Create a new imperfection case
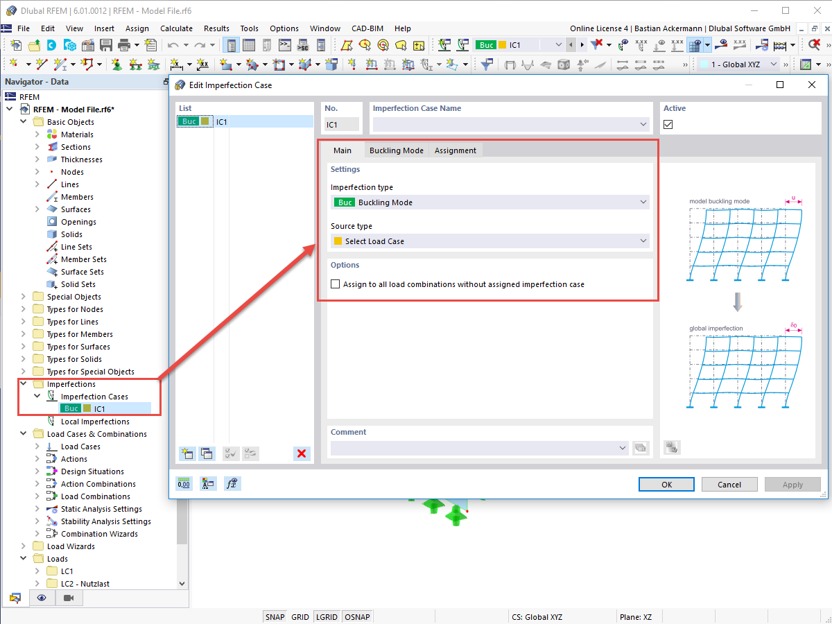832x624 pixels. click(187, 453)
